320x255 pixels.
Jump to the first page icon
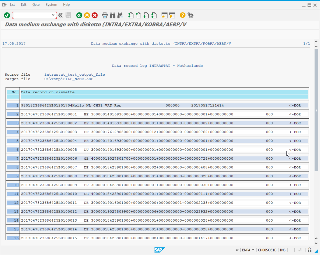(131, 15)
